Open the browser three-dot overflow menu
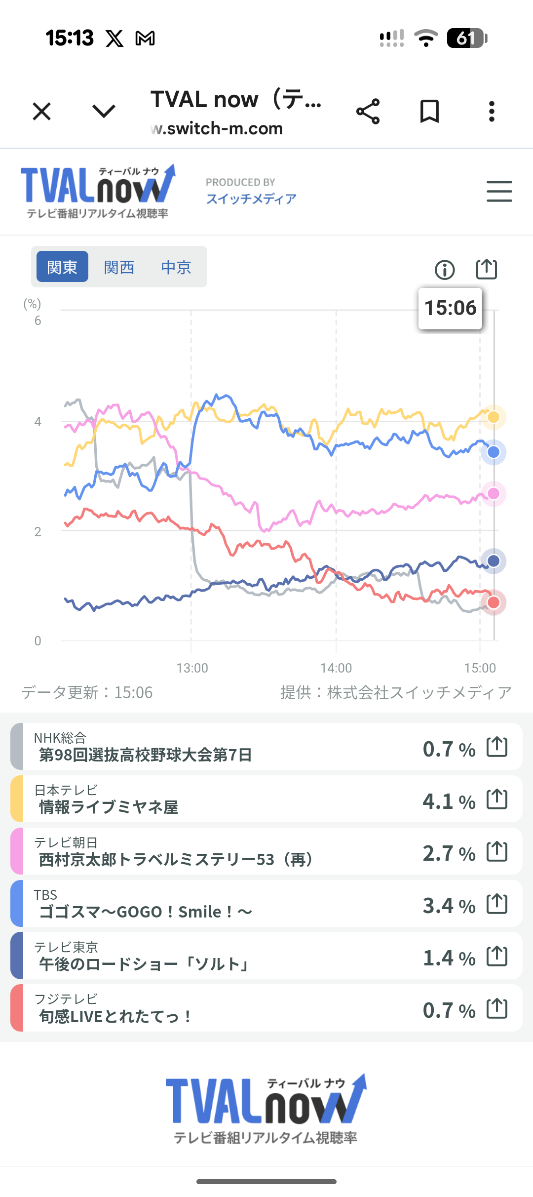Image resolution: width=533 pixels, height=1197 pixels. (x=492, y=112)
